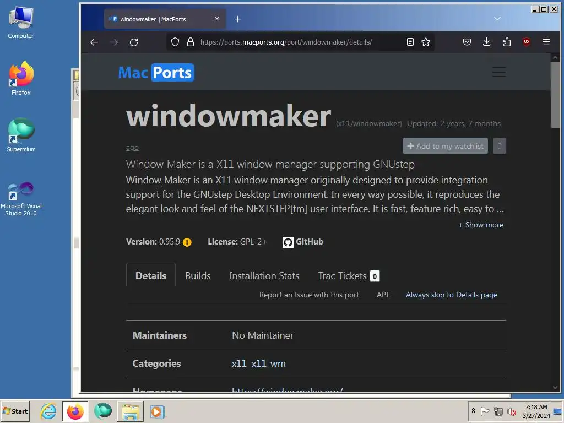
Task: Open the Firefox application menu
Action: [546, 42]
